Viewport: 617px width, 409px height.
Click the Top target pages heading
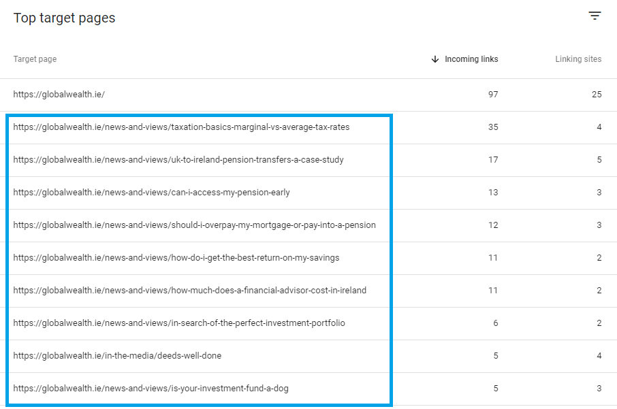[65, 18]
